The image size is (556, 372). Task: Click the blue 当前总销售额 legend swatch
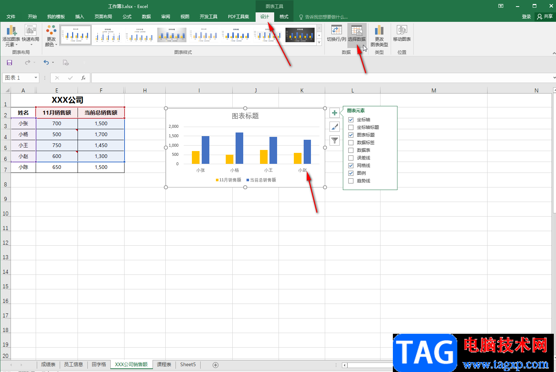[248, 180]
